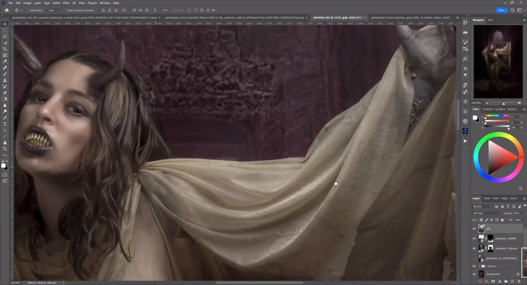Select the Zoom tool
The width and height of the screenshot is (527, 285).
[x=5, y=149]
